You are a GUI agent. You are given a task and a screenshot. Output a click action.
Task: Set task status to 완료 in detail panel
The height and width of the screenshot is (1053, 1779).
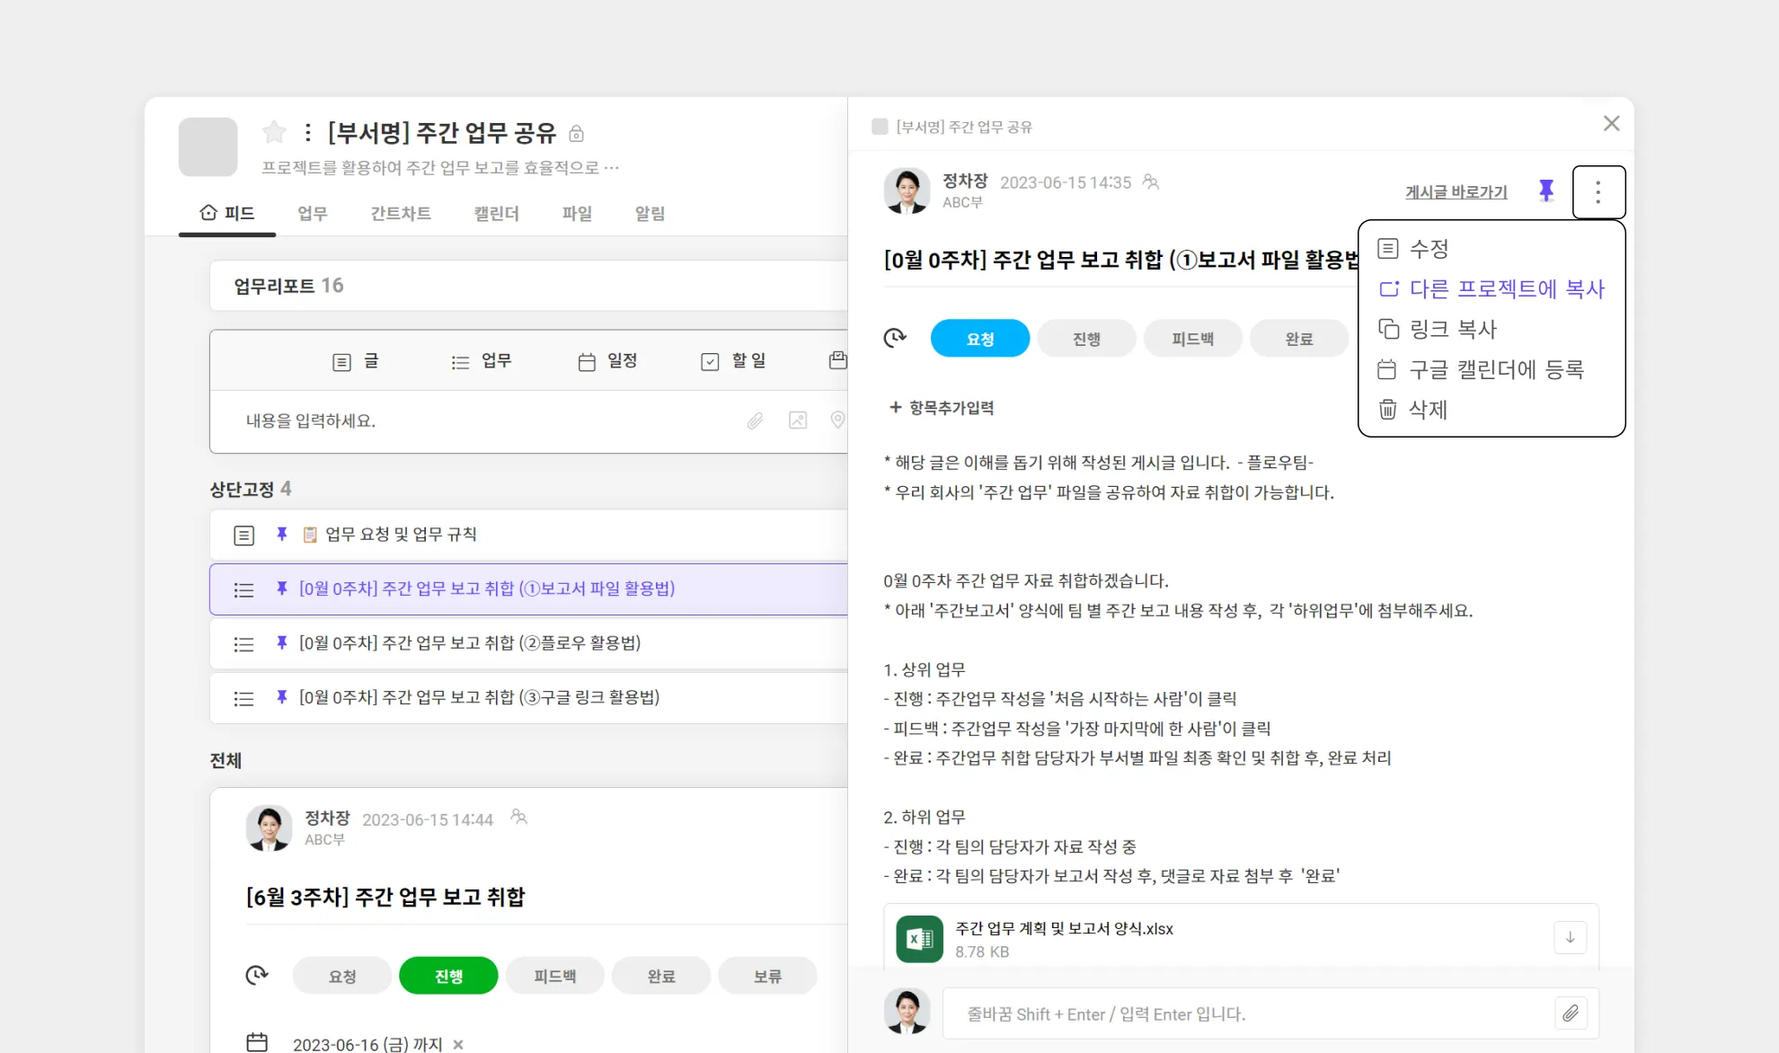(1298, 339)
